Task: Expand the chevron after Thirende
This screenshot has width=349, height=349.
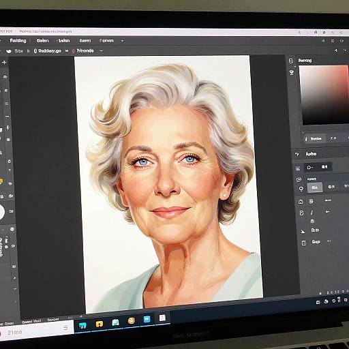Action: click(x=102, y=51)
